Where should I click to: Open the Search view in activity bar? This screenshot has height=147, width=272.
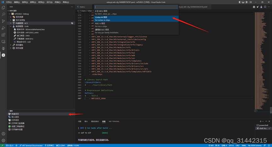[3, 14]
